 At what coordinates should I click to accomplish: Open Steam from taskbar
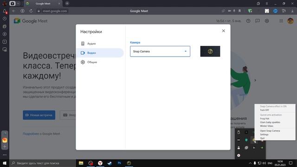pos(110,163)
